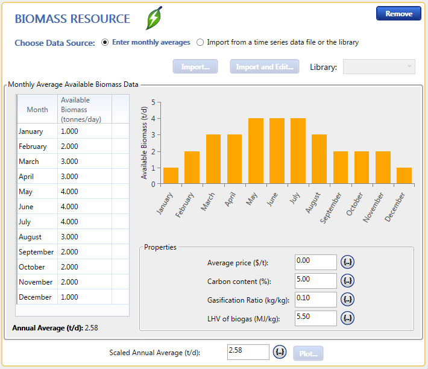This screenshot has width=428, height=369.
Task: Click the green lightning leaf biomass icon
Action: tap(154, 18)
